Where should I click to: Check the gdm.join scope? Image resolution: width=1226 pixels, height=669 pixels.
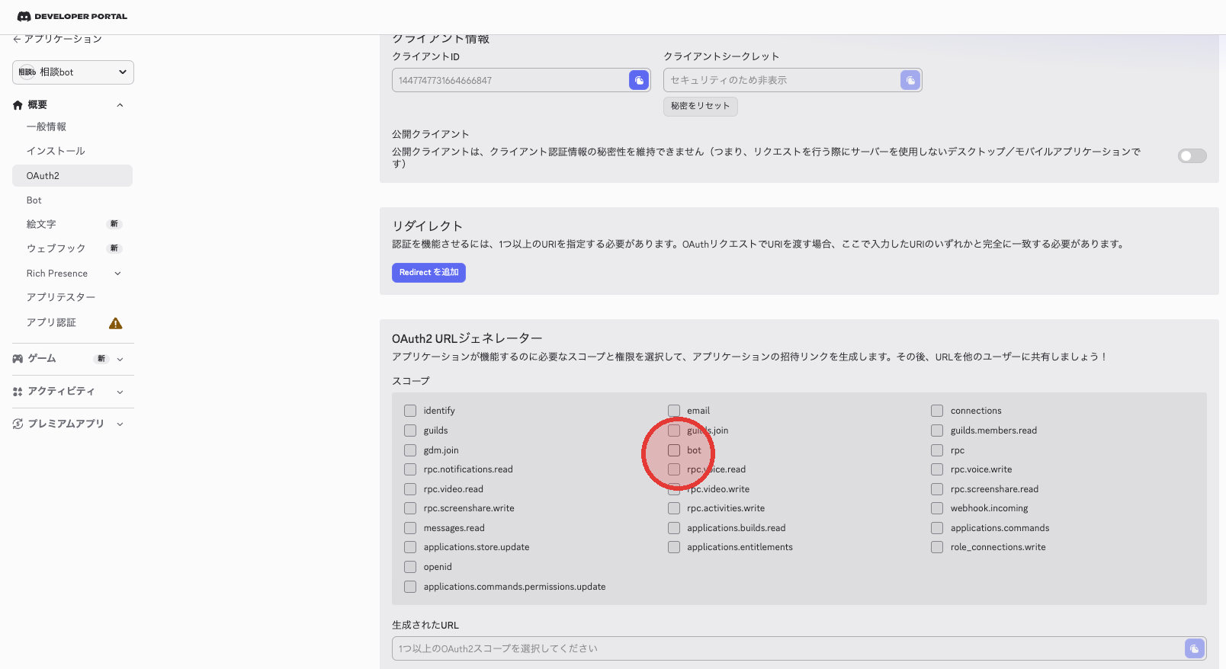[x=410, y=450]
